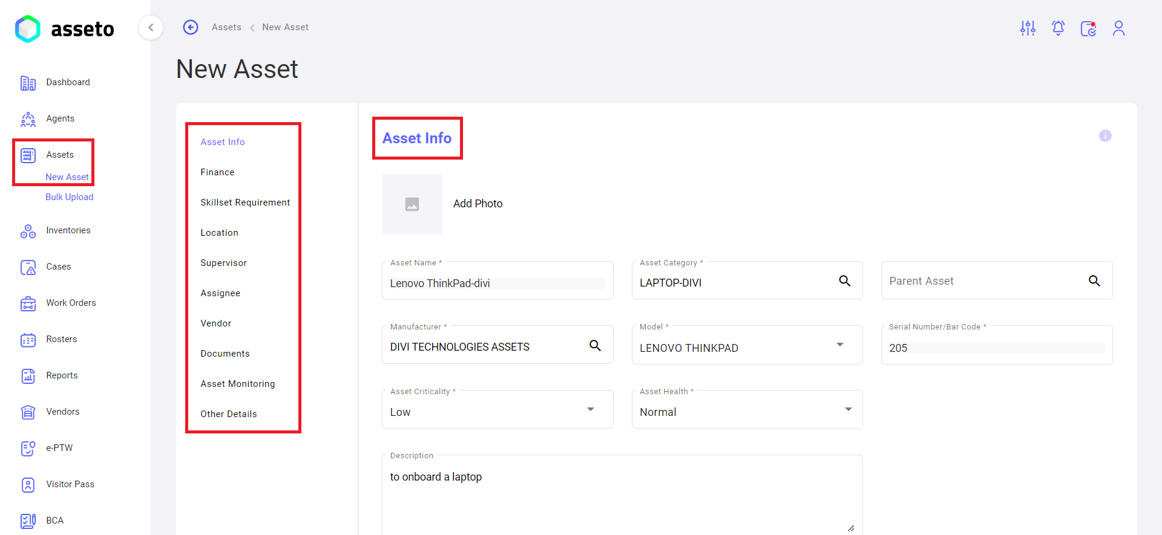The image size is (1162, 535).
Task: Open Bulk Upload sidebar link
Action: pos(69,197)
